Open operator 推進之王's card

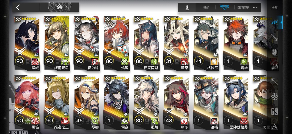pyautogui.click(x=57, y=102)
